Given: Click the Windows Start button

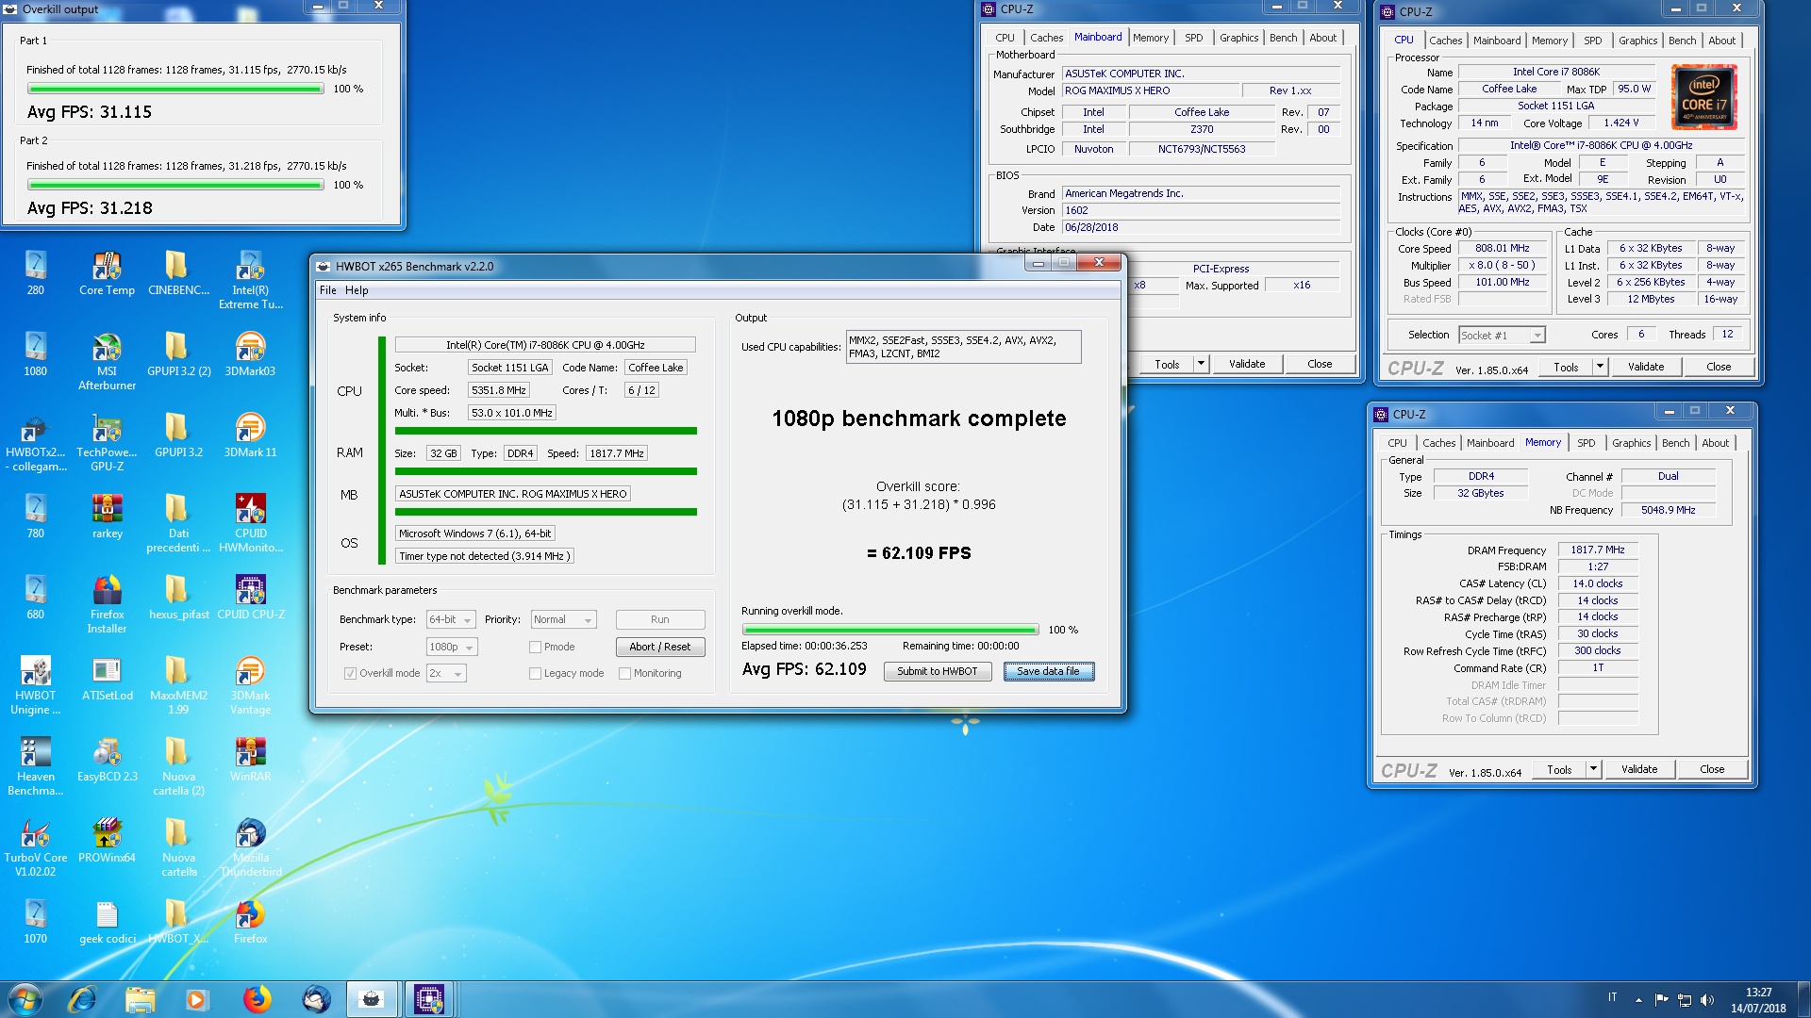Looking at the screenshot, I should 25,998.
